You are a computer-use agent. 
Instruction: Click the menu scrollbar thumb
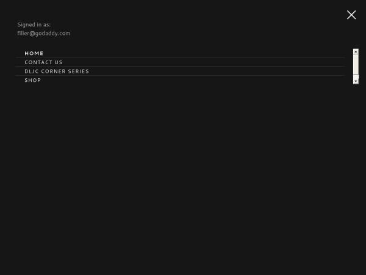click(356, 64)
